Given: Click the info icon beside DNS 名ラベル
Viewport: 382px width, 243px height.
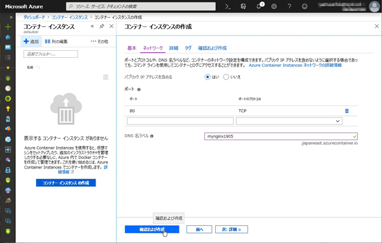Looking at the screenshot, I should click(152, 136).
